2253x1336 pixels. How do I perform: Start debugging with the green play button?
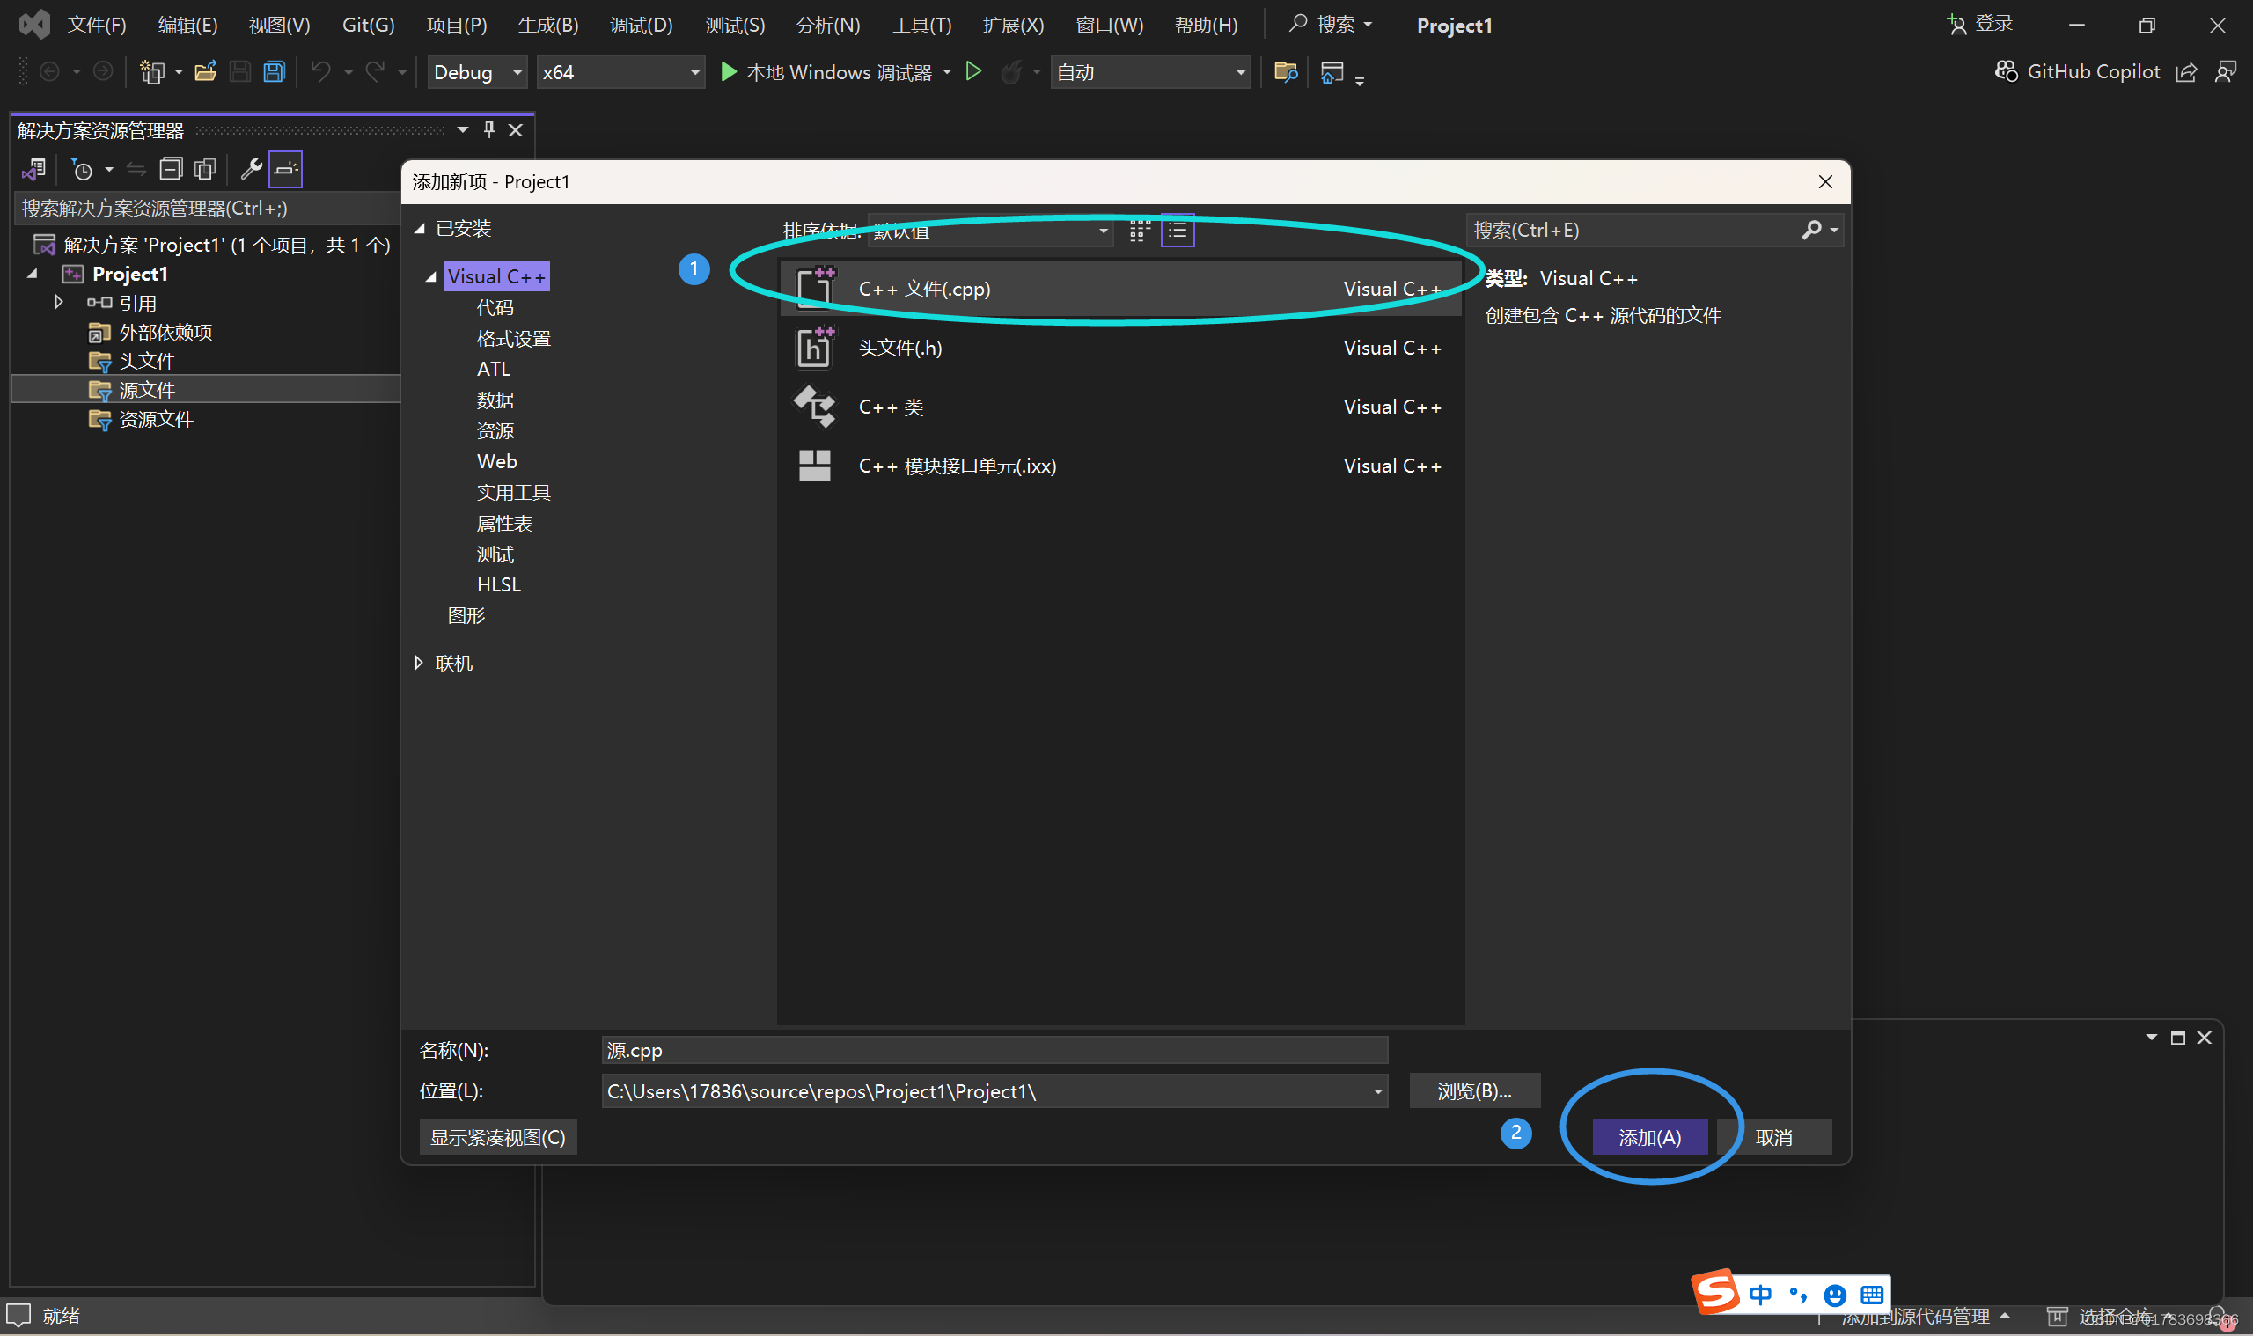point(728,71)
